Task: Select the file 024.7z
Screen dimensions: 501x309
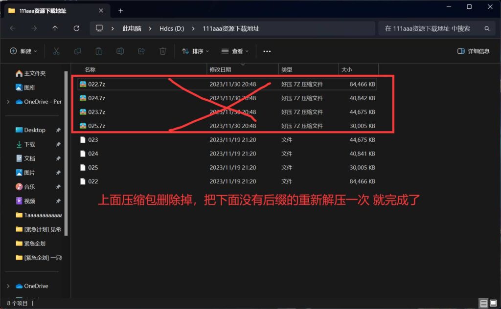Action: 227,98
